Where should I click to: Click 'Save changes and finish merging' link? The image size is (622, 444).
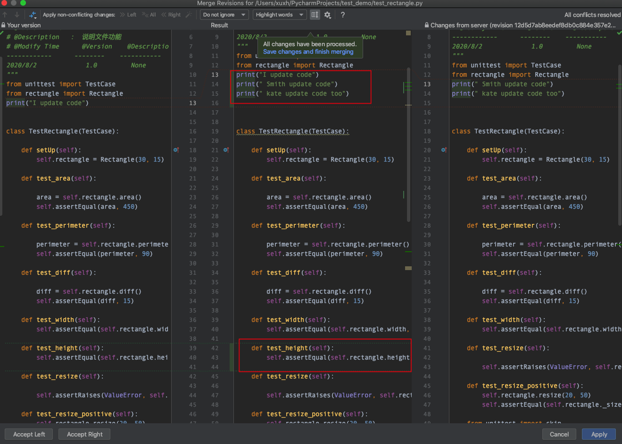(x=308, y=52)
